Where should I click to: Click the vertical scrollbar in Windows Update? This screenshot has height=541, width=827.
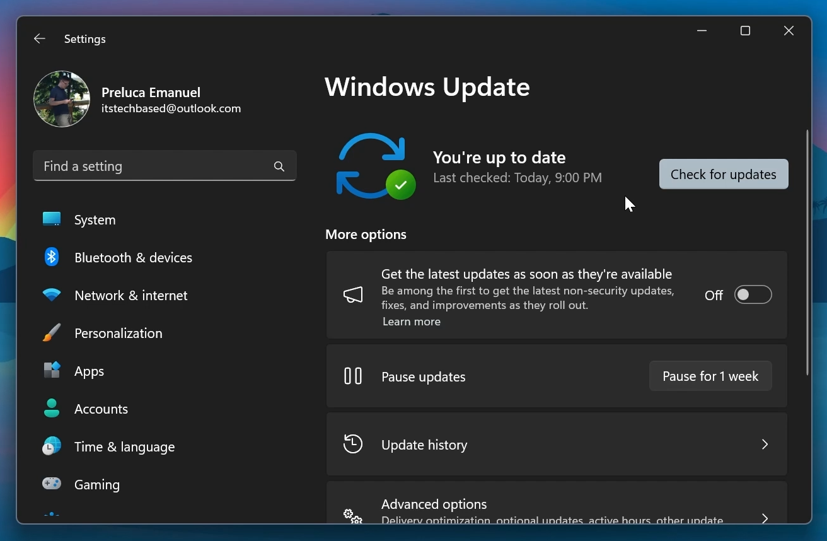pos(807,252)
